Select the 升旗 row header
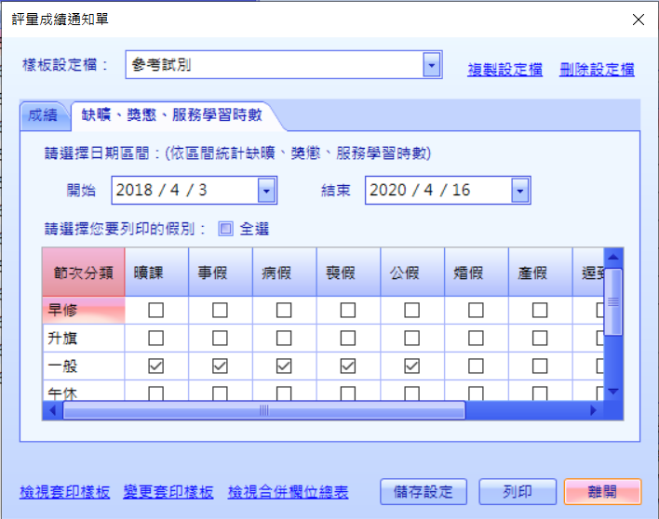The height and width of the screenshot is (519, 659). [84, 338]
